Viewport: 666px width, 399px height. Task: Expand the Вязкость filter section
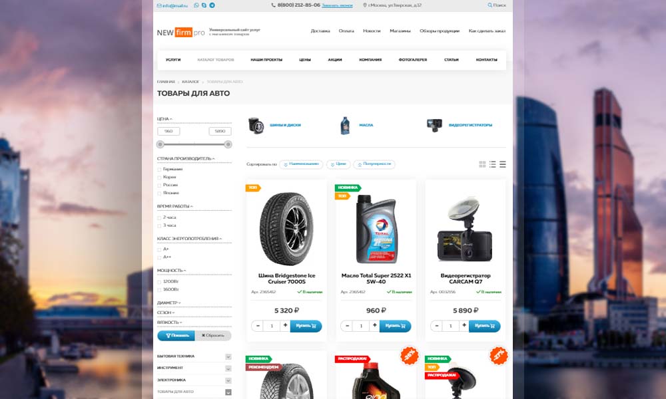point(169,323)
